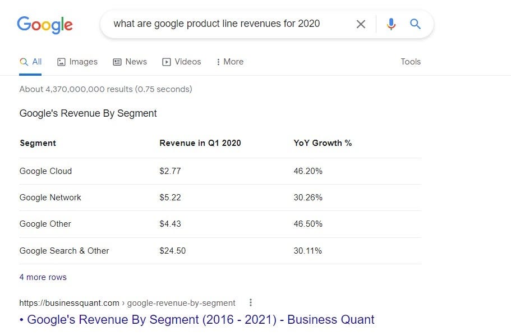This screenshot has width=511, height=335.
Task: Click the $4.43 revenue value
Action: click(170, 224)
